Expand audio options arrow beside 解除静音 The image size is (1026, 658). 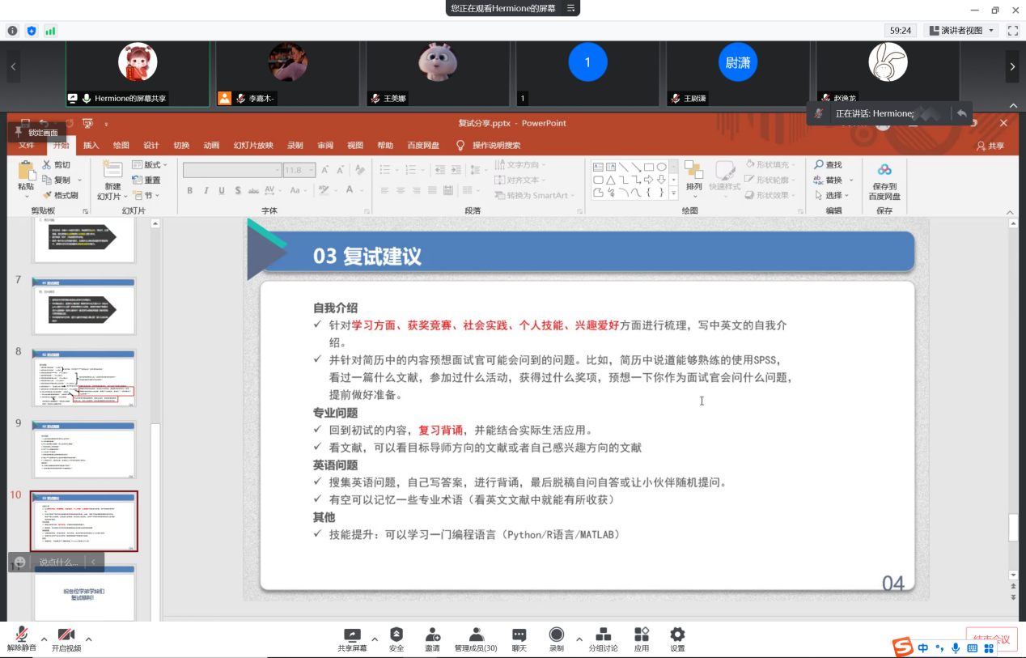point(44,639)
